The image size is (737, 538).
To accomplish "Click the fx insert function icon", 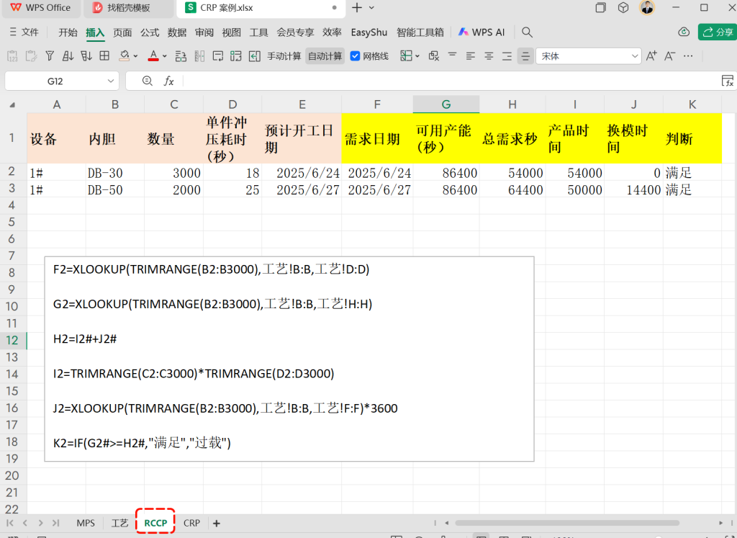I will click(168, 81).
